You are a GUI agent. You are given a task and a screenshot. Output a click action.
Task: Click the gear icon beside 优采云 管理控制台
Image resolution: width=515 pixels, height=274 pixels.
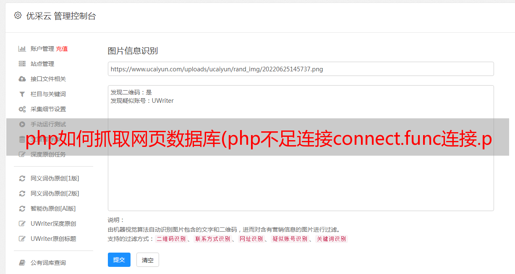click(x=18, y=16)
